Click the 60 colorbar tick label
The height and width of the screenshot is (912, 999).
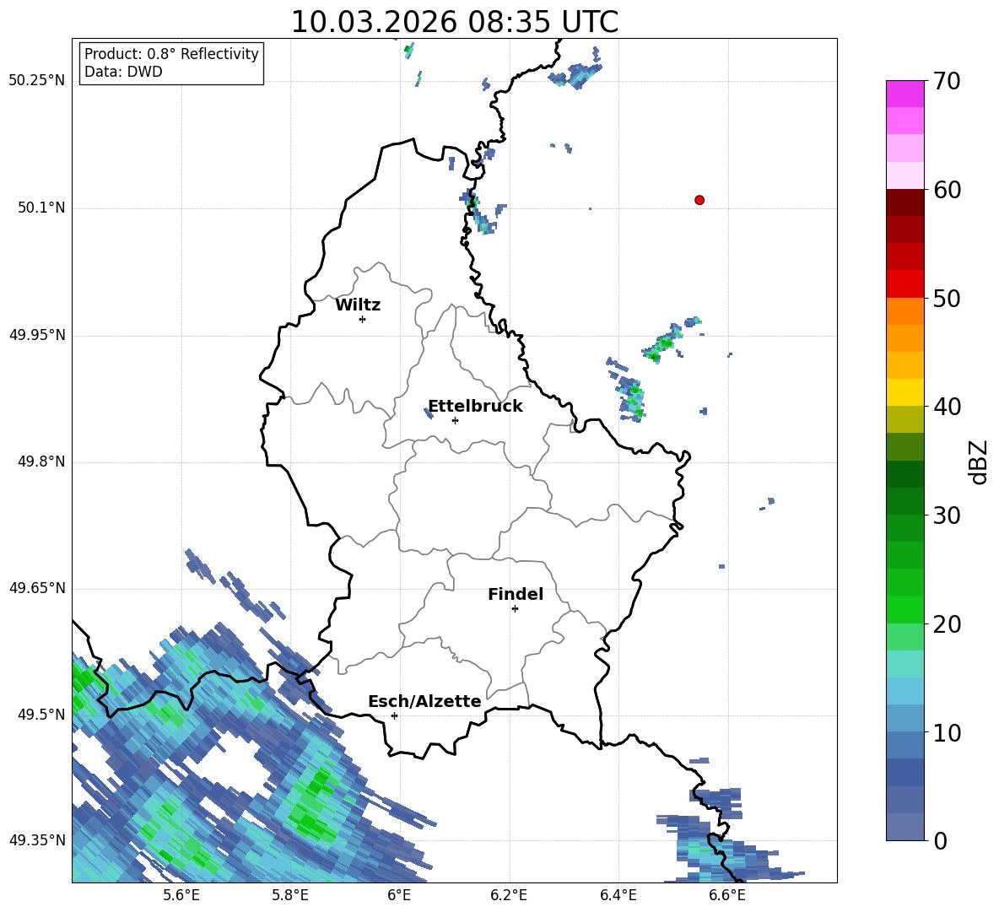[947, 190]
